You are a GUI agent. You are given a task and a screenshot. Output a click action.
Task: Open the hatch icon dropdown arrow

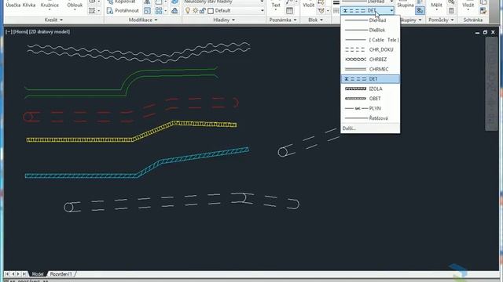point(99,11)
